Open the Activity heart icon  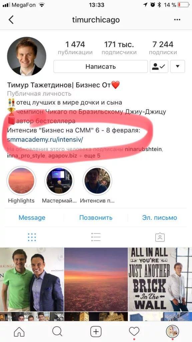[134, 332]
